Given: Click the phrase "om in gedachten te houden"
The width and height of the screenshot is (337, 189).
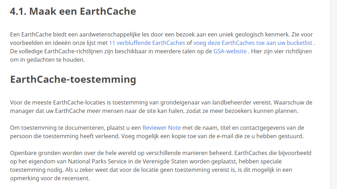Looking at the screenshot, I should point(48,60).
